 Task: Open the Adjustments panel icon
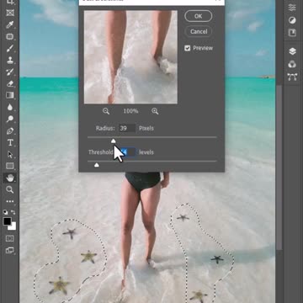click(x=292, y=20)
